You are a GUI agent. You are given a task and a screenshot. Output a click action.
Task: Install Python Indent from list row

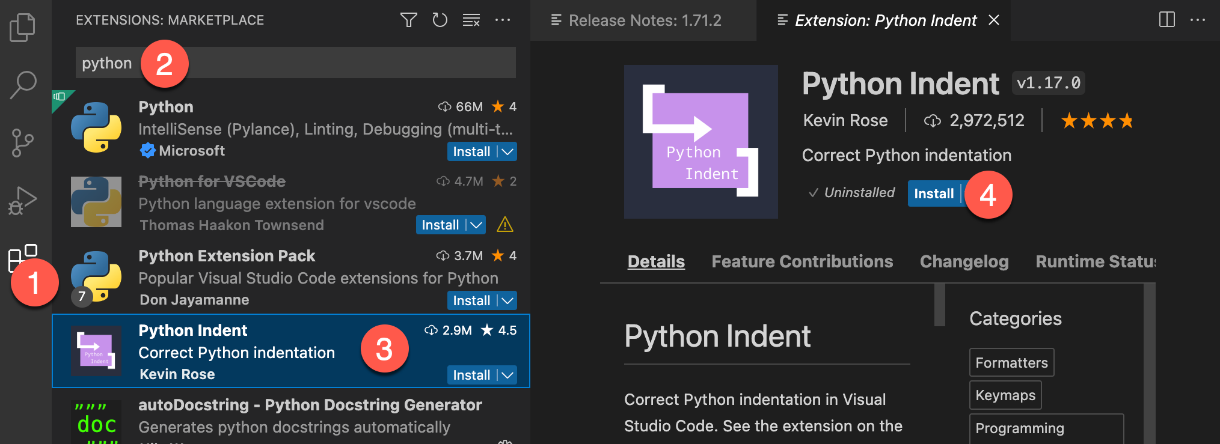(472, 375)
